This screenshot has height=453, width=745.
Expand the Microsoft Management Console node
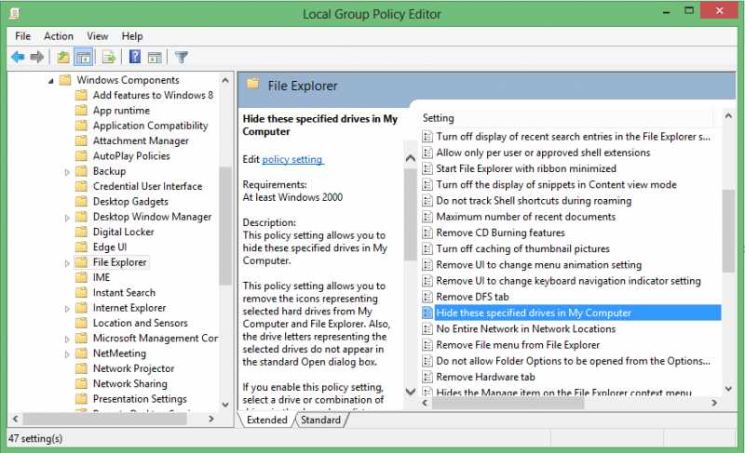[x=67, y=339]
